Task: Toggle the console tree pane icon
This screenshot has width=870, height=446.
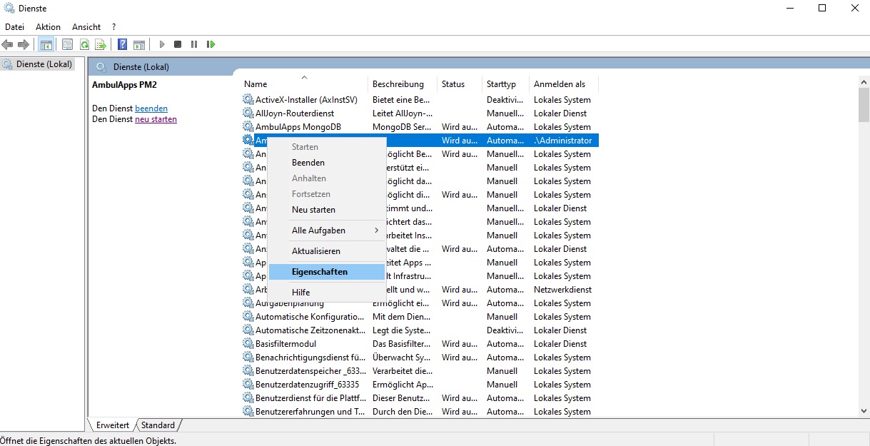Action: (x=46, y=44)
